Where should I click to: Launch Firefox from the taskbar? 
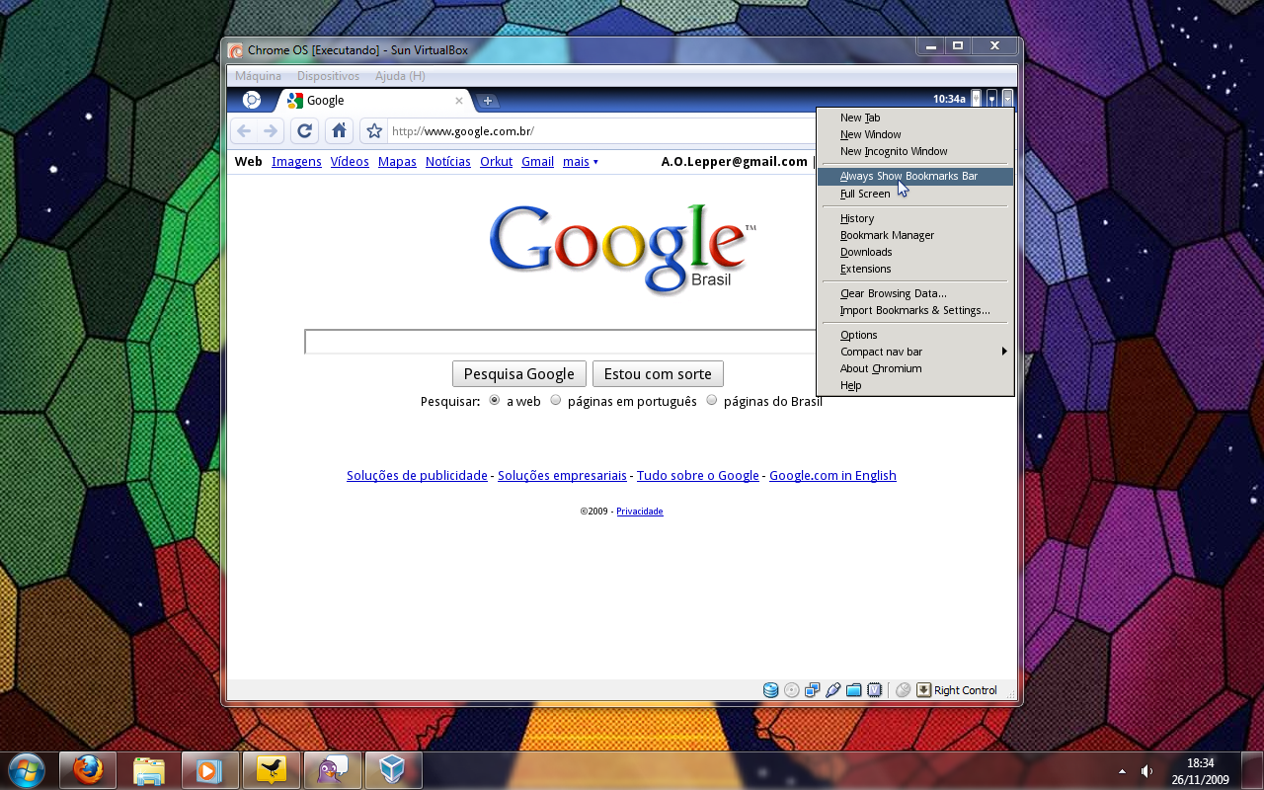88,769
